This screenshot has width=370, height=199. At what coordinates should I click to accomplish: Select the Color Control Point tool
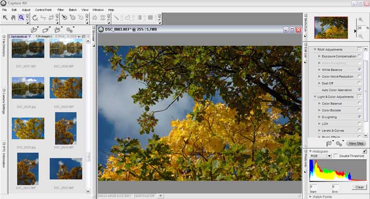coord(95,18)
